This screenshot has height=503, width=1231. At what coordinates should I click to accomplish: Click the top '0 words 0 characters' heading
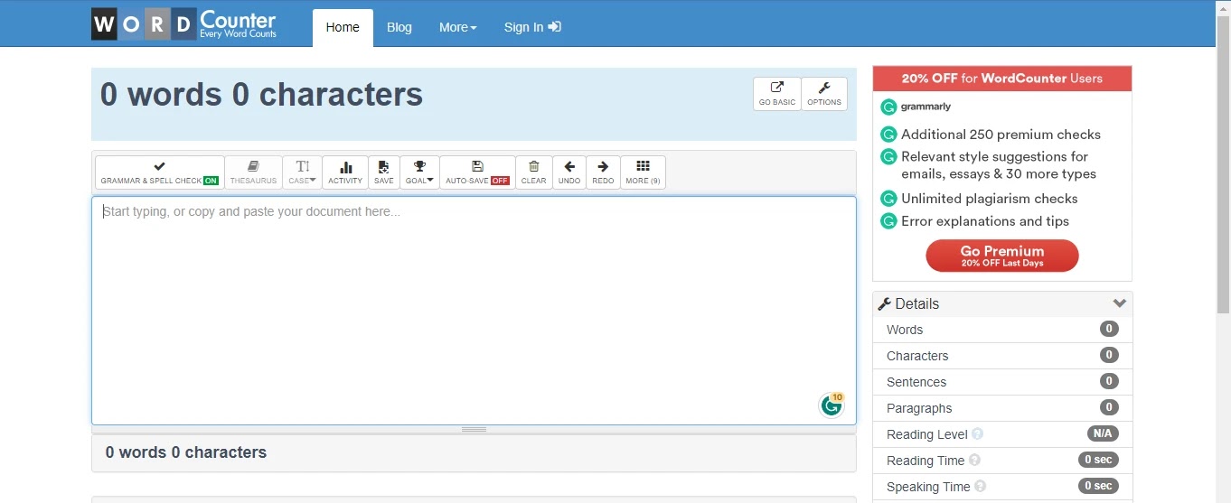pyautogui.click(x=261, y=95)
